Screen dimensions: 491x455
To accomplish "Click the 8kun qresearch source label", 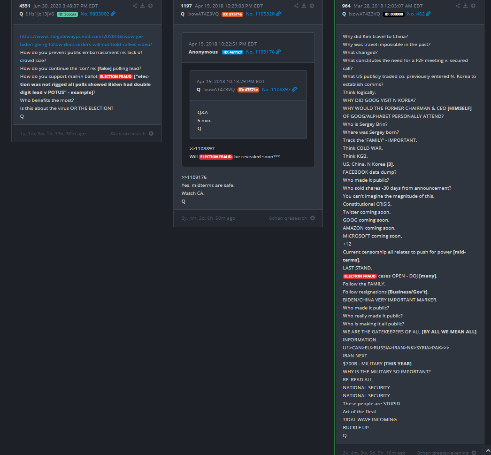I will tap(128, 133).
